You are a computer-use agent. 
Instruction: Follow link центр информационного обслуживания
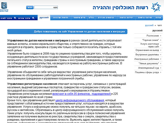click(80, 100)
